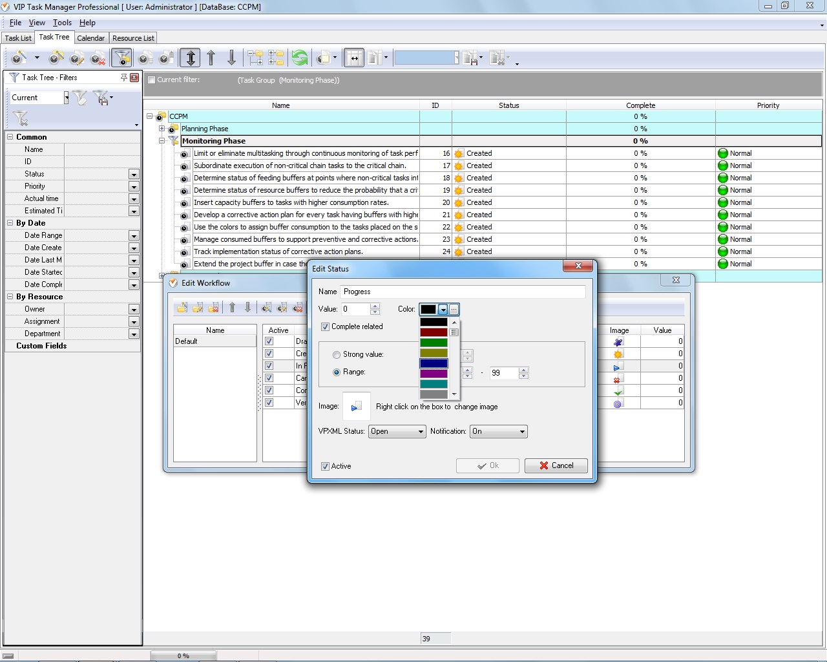Screen dimensions: 827x662
Task: Uncheck the Complete related checkbox
Action: pyautogui.click(x=326, y=327)
